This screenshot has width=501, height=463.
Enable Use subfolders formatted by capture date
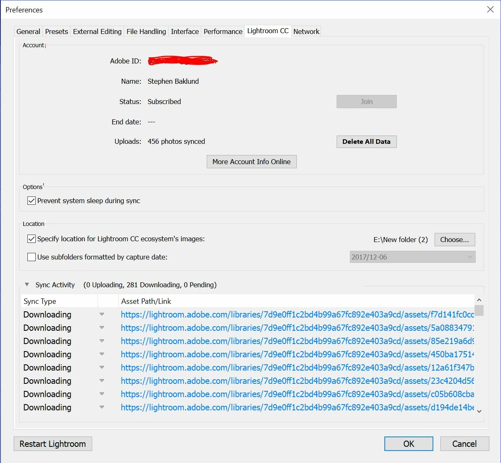coord(32,257)
